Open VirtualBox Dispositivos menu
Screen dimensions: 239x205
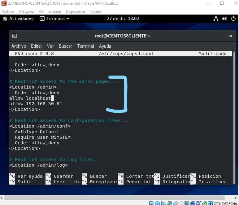[x=76, y=11]
